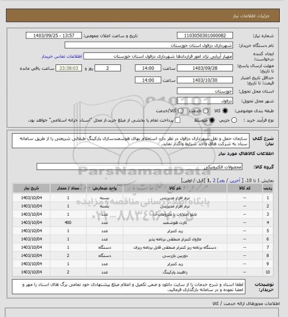Click the تعداد / مقدار column header

68,188
